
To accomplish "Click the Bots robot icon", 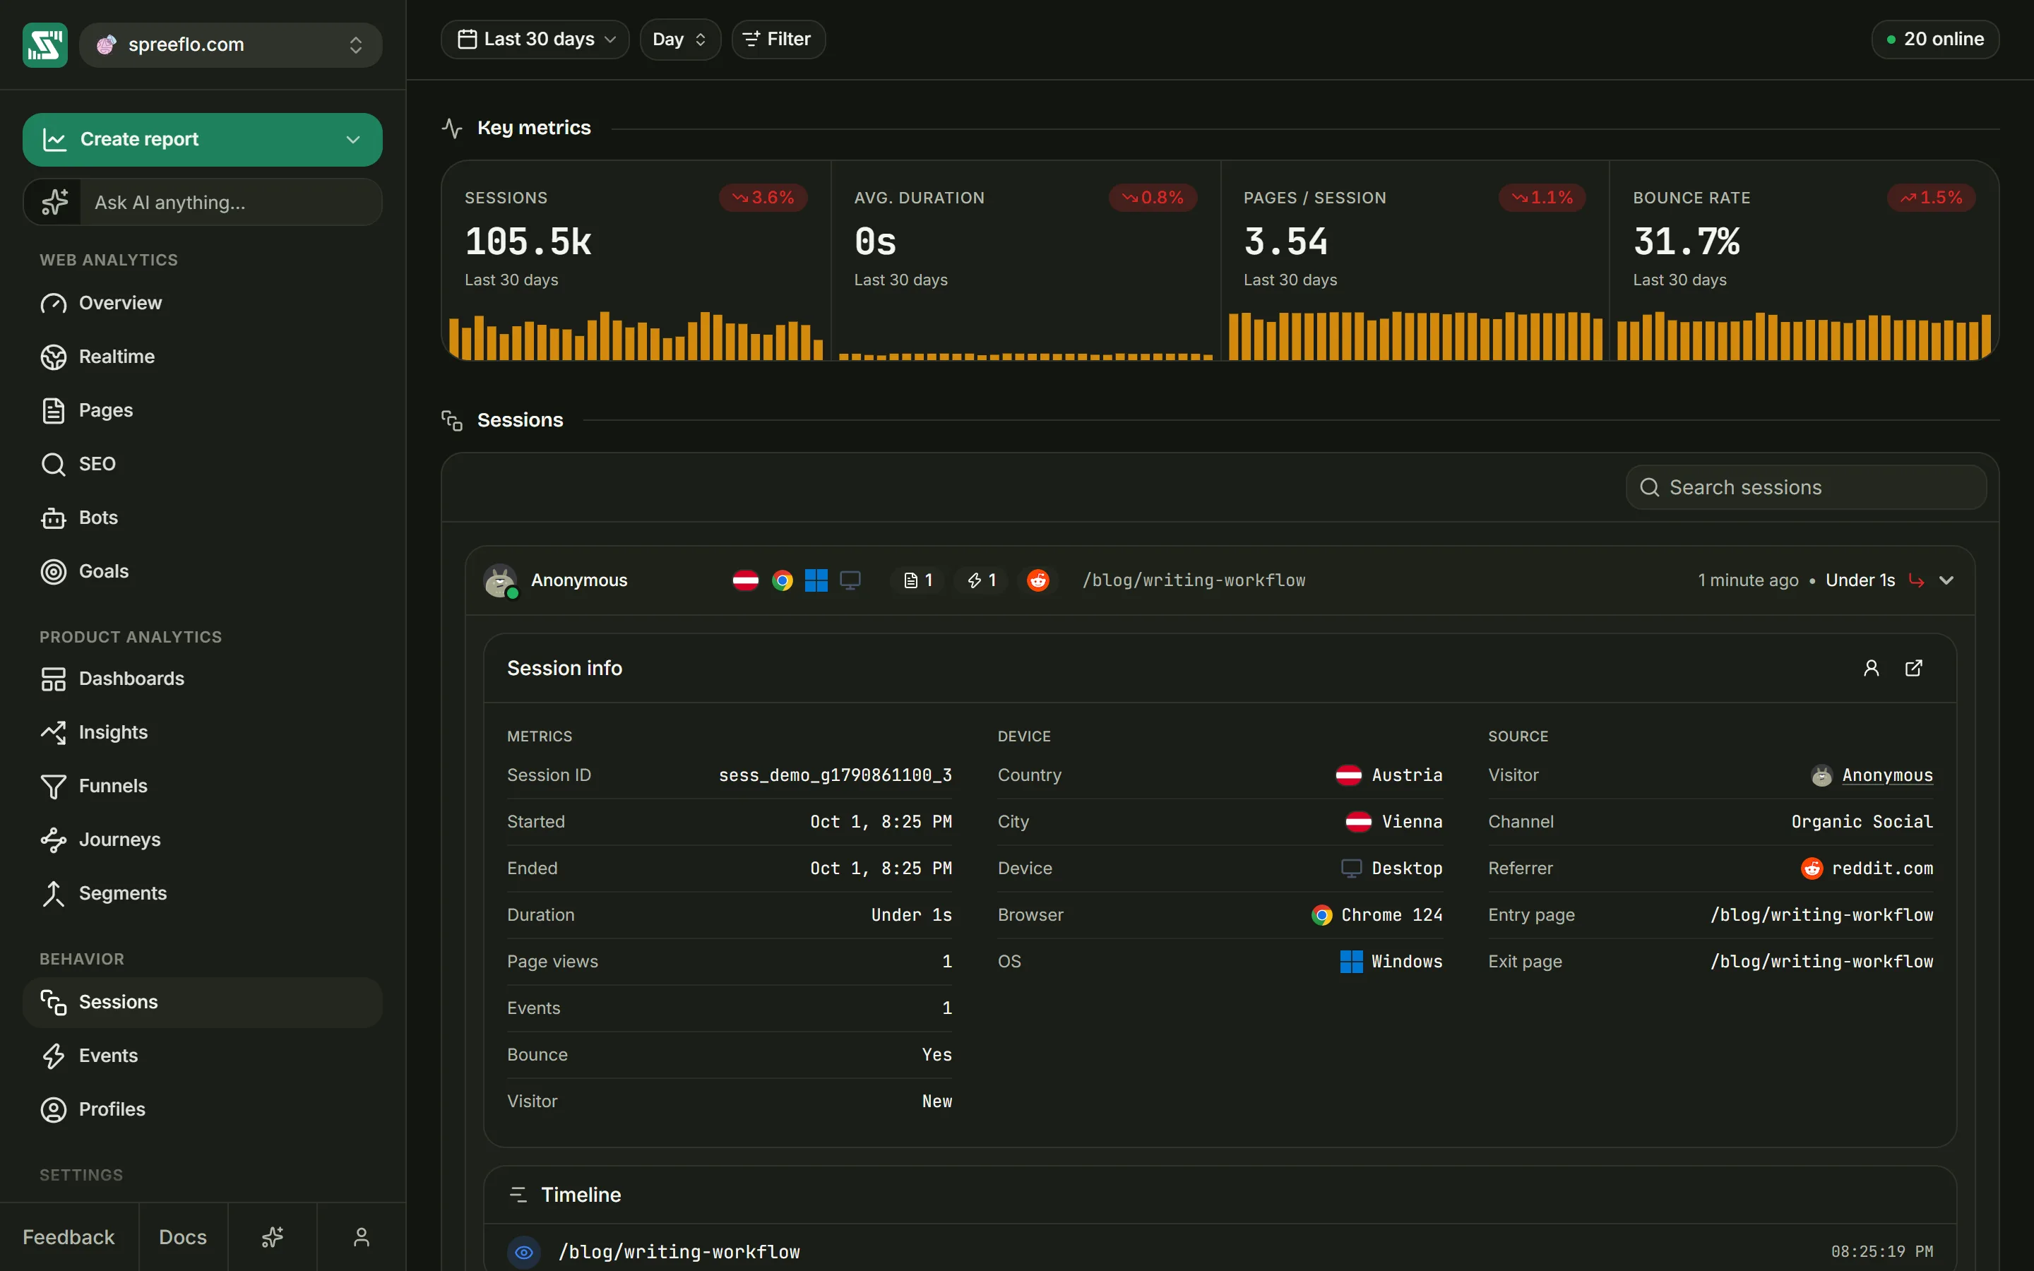I will pos(53,518).
